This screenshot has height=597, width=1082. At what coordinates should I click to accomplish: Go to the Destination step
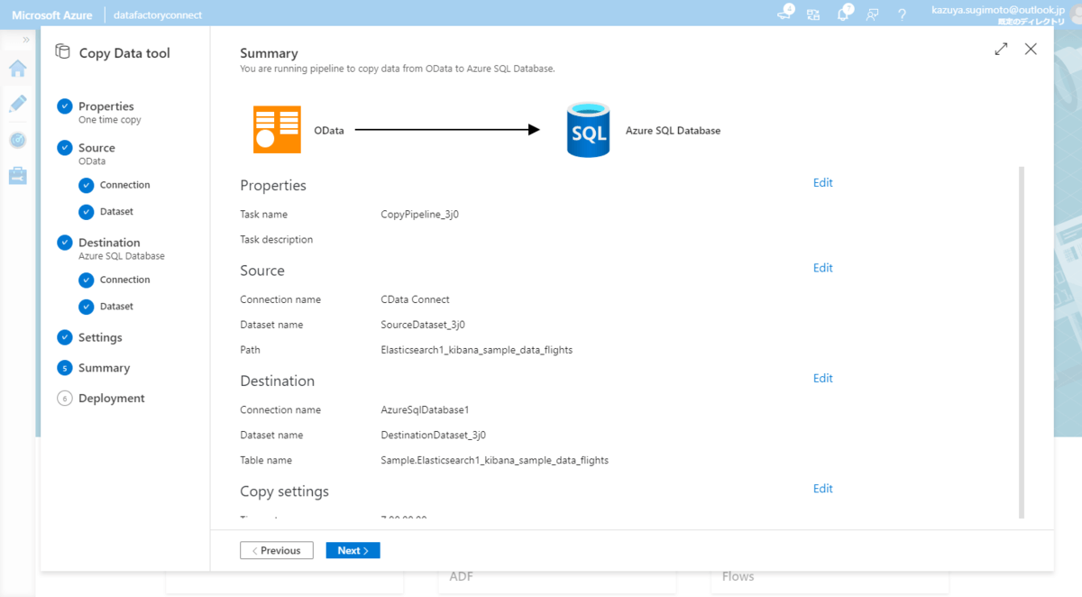point(110,248)
